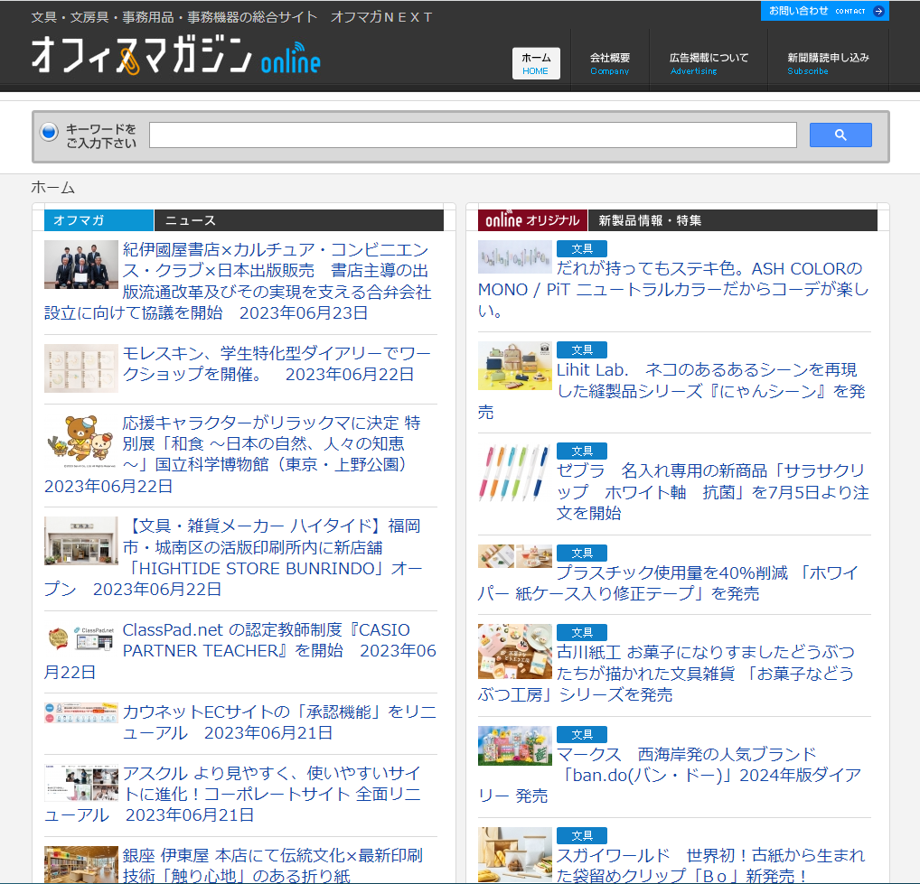Click 文具 tag above Lihit Lab. article
The width and height of the screenshot is (920, 884).
click(x=581, y=350)
